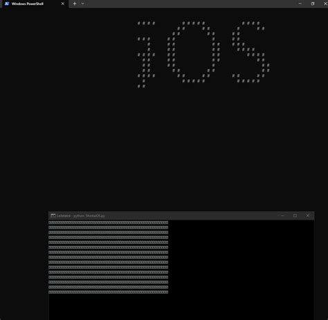
Task: Minimize the Windows Terminal window
Action: [300, 3]
